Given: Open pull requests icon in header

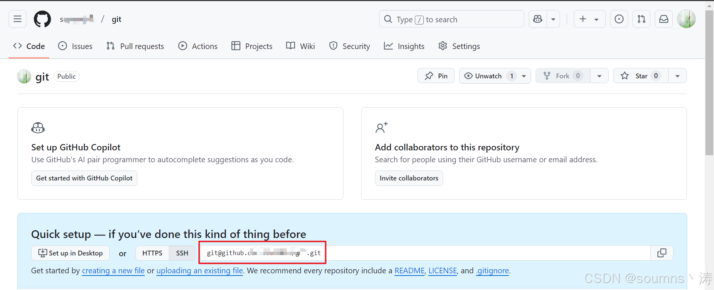Looking at the screenshot, I should [x=641, y=19].
